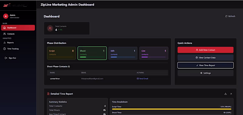This screenshot has width=243, height=115.
Task: Click Add New Contact button
Action: point(206,50)
